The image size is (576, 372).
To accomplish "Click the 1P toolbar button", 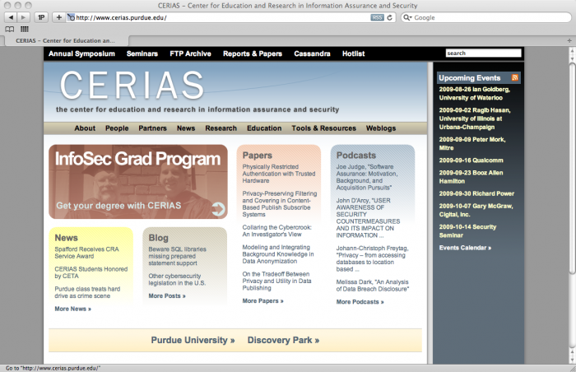I will (x=41, y=17).
